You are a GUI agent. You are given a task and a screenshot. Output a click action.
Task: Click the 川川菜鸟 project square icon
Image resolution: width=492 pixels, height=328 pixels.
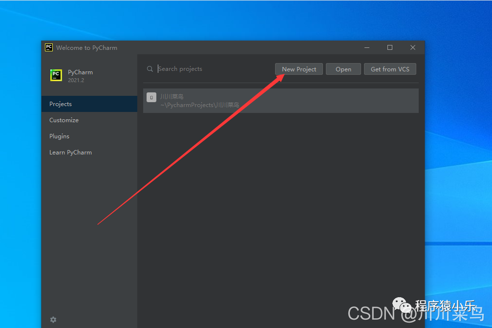pyautogui.click(x=151, y=97)
